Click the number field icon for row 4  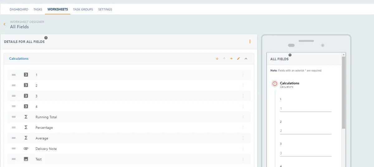click(x=26, y=106)
